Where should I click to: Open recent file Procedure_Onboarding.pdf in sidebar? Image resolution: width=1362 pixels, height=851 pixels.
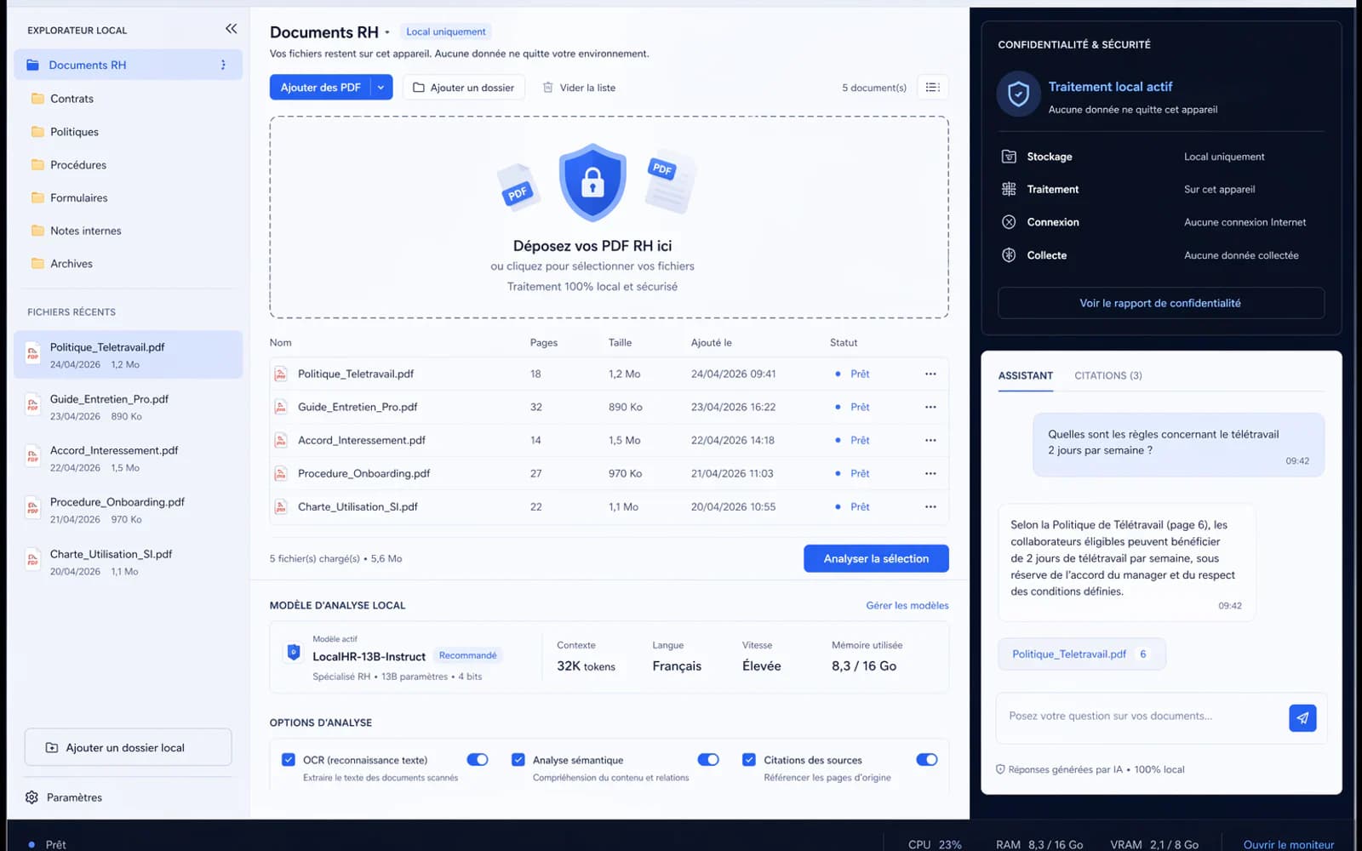tap(128, 510)
